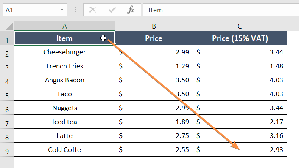Click the formula bar containing Item
Screen dimensions: 299x168
click(221, 10)
